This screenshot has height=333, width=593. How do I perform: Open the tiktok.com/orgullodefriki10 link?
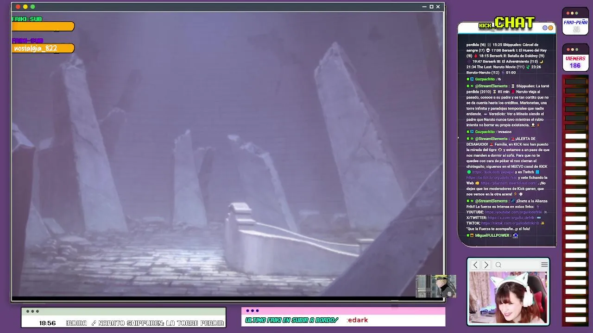coord(510,223)
